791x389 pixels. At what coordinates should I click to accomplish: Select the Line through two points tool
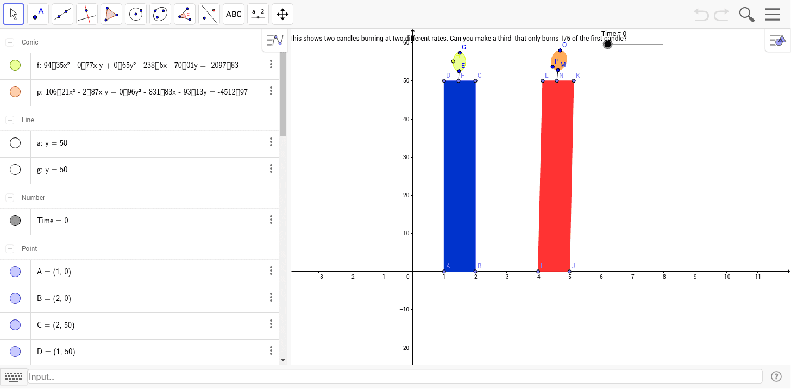62,14
